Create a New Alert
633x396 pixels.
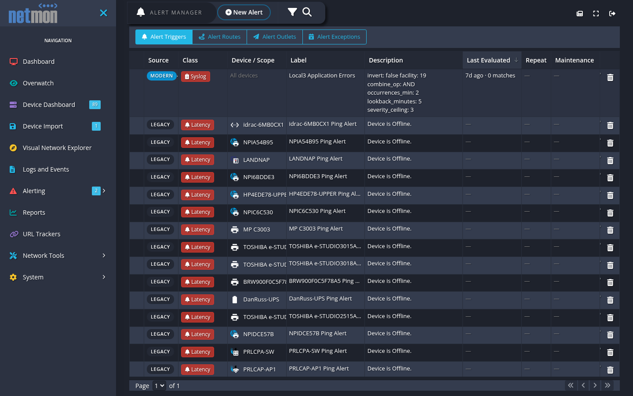pos(244,12)
